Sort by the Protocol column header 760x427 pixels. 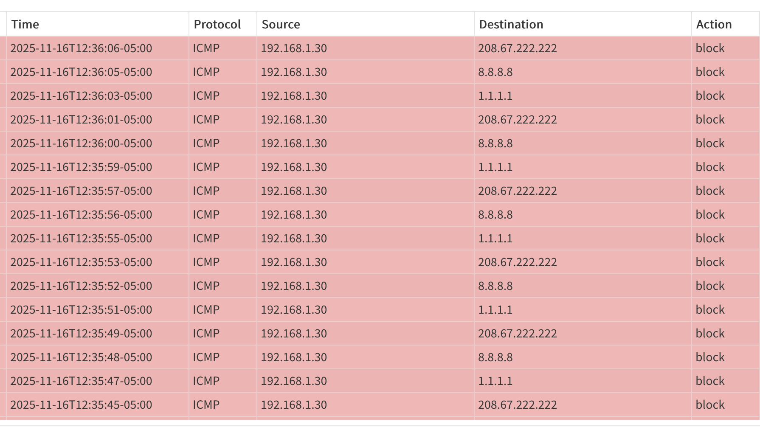[x=217, y=25]
